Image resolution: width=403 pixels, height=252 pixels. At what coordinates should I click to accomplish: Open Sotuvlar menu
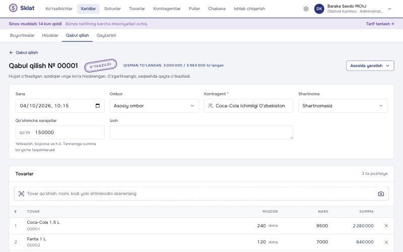tap(112, 9)
